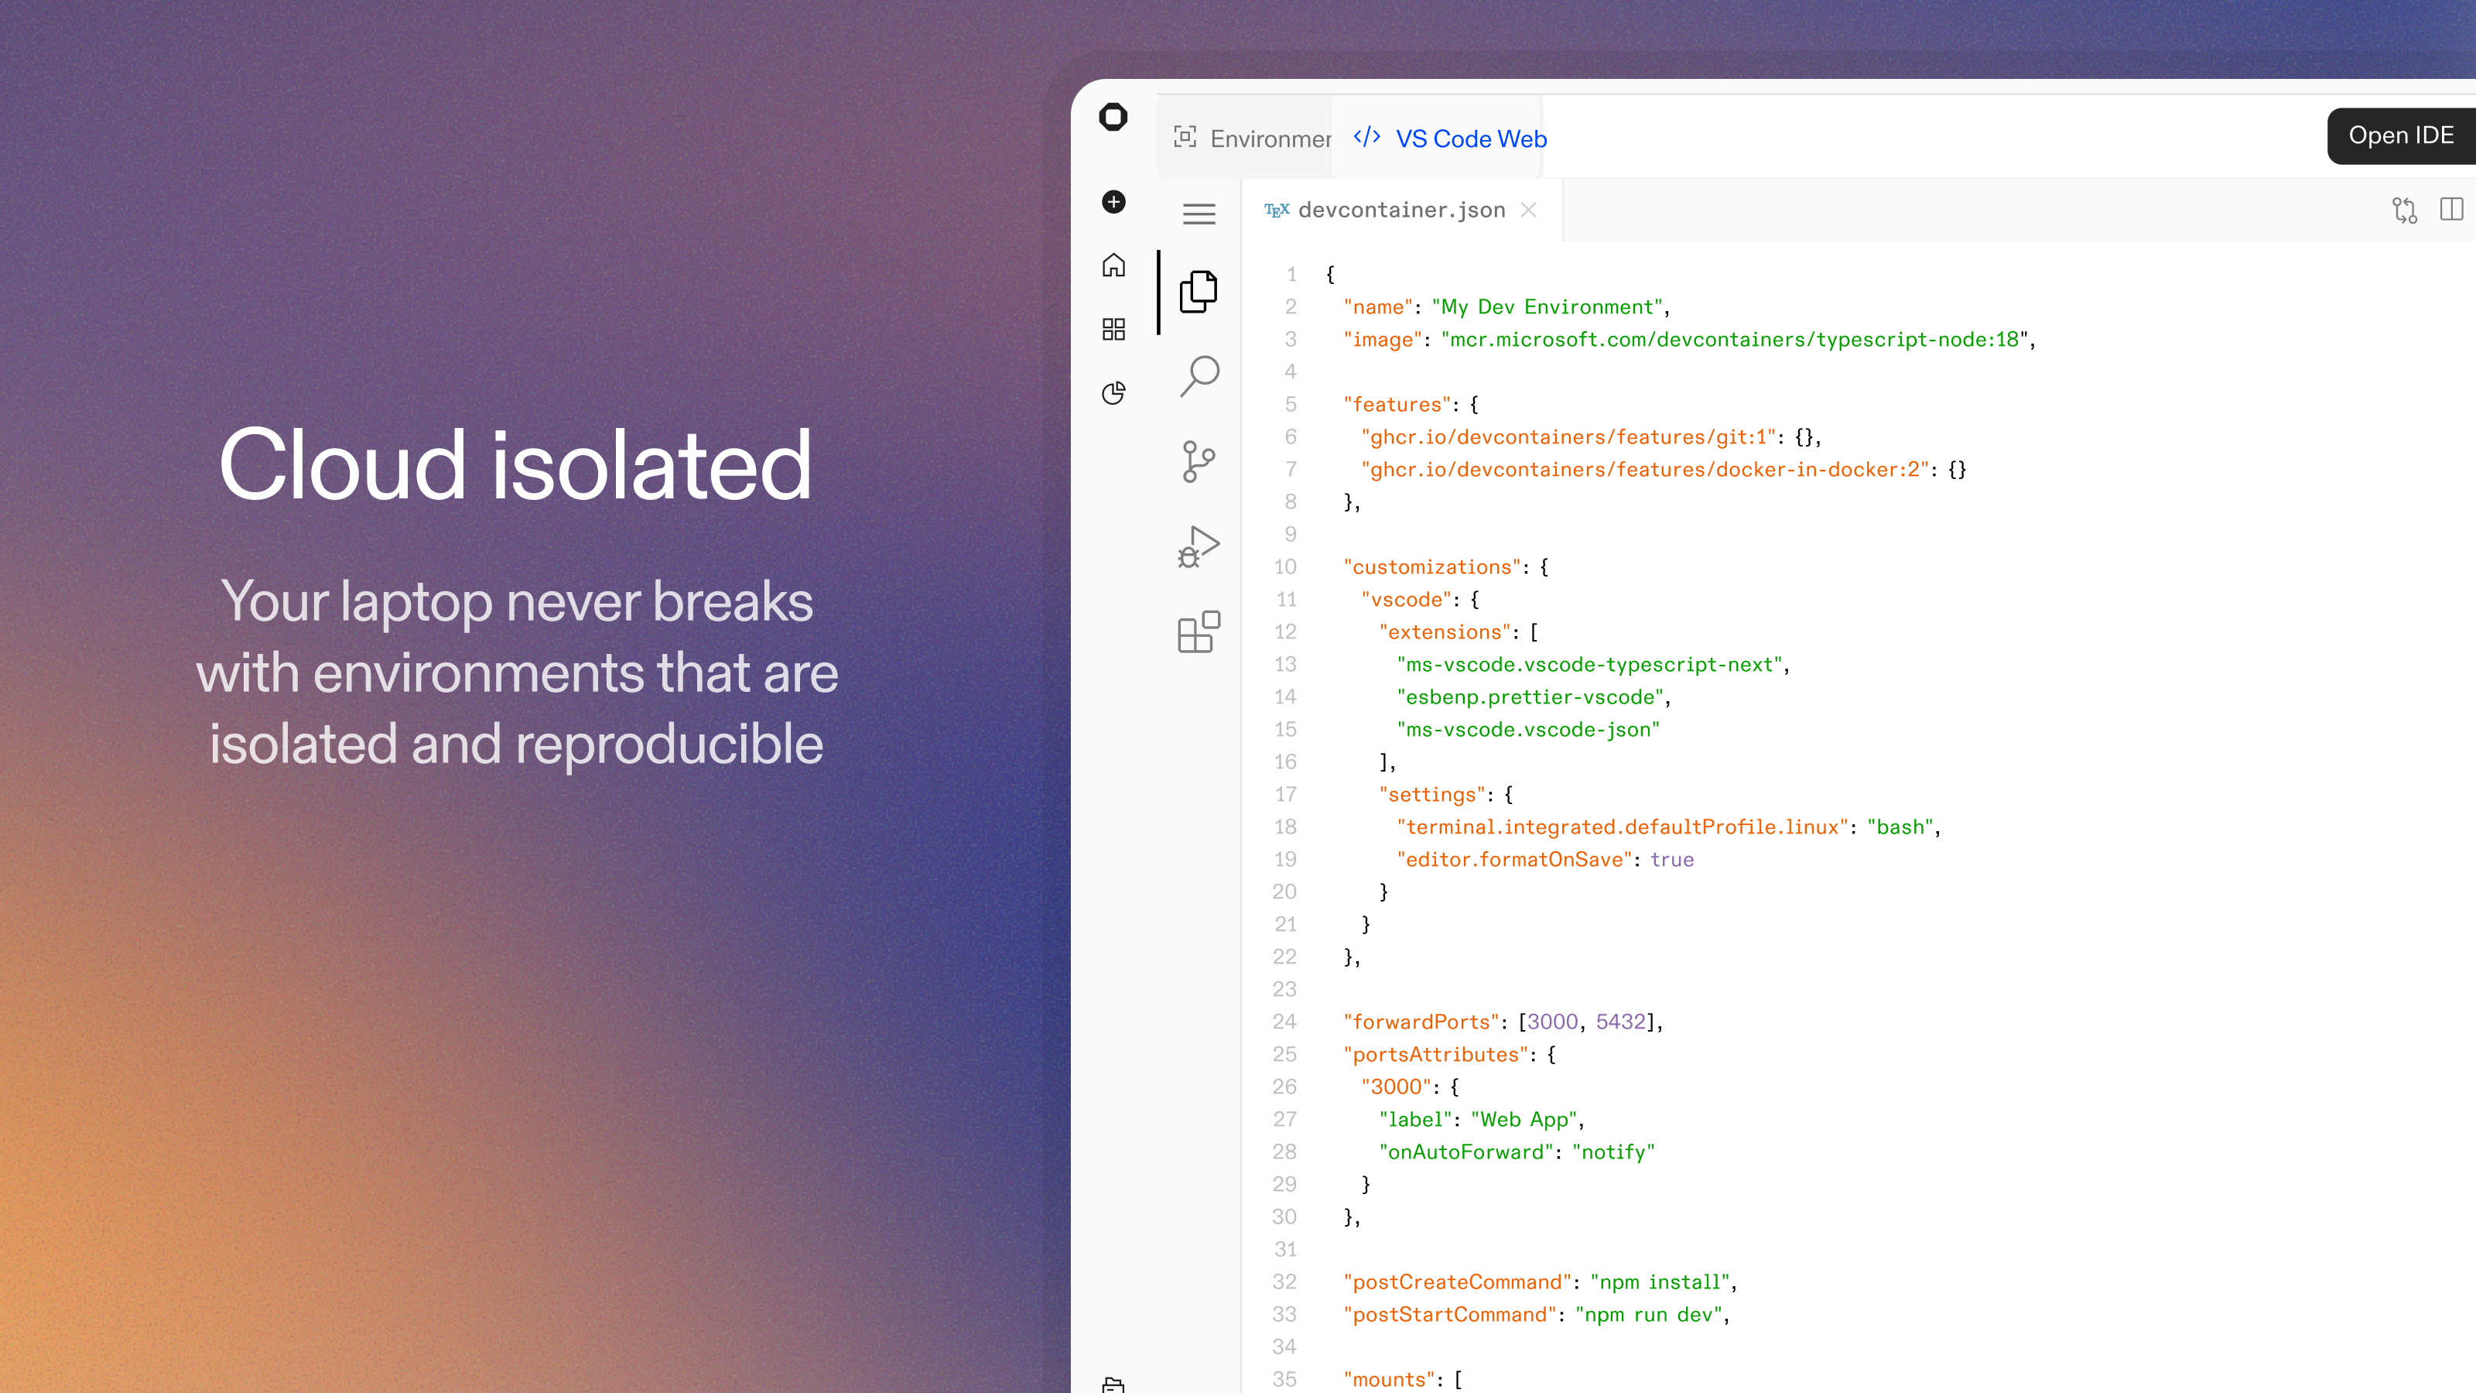Click line number 10 in the gutter
The width and height of the screenshot is (2476, 1393).
(x=1285, y=566)
